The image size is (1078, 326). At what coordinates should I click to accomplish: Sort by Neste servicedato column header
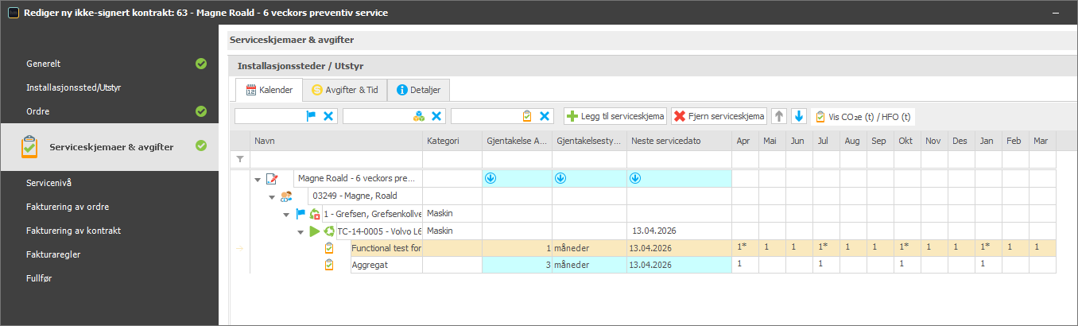coord(679,141)
